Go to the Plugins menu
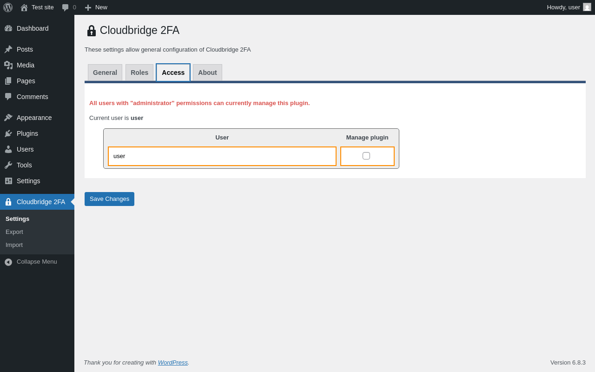The width and height of the screenshot is (595, 372). [37, 133]
